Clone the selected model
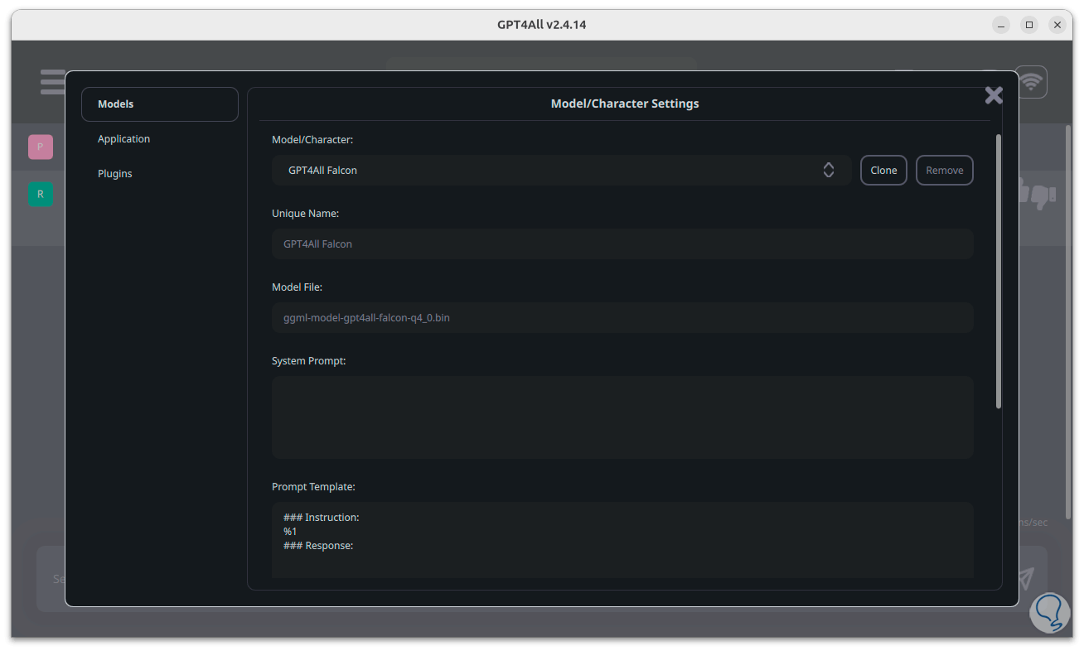The width and height of the screenshot is (1084, 651). point(883,170)
